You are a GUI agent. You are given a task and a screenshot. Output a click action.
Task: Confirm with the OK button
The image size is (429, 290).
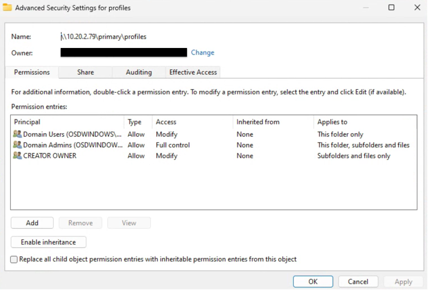313,281
